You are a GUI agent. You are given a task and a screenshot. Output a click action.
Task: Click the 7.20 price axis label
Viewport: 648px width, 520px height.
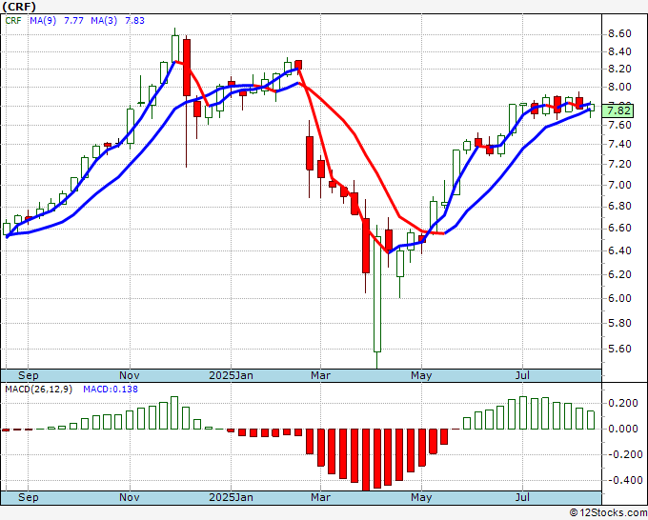click(619, 165)
